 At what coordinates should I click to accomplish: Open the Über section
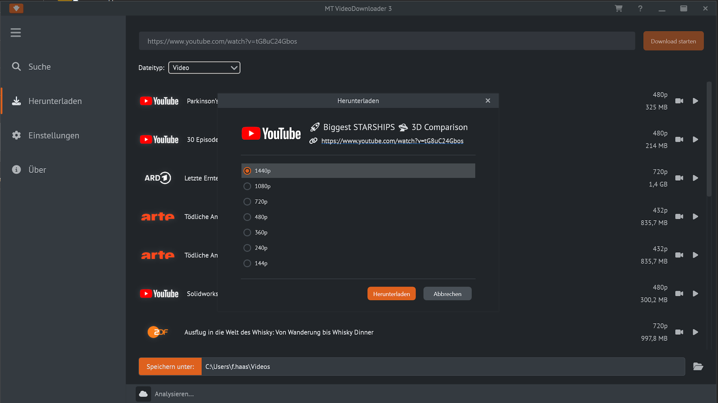(37, 170)
